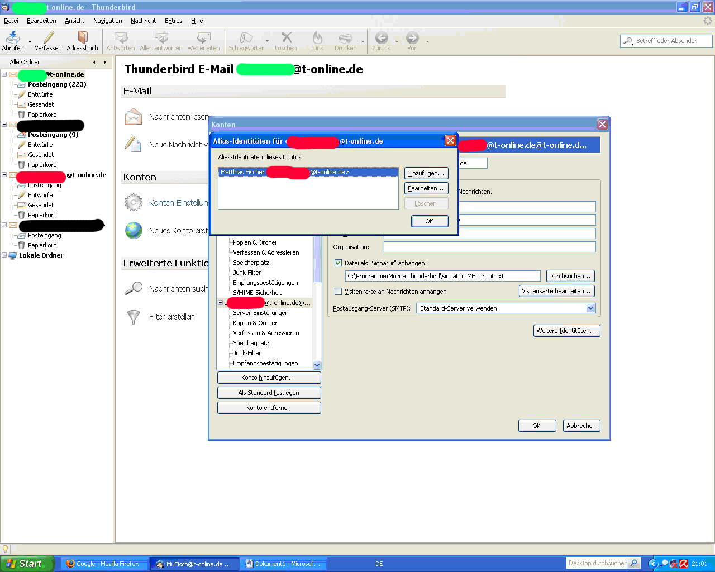Open the Adressbuch toolbar icon
Viewport: 715px width, 572px height.
click(x=83, y=38)
